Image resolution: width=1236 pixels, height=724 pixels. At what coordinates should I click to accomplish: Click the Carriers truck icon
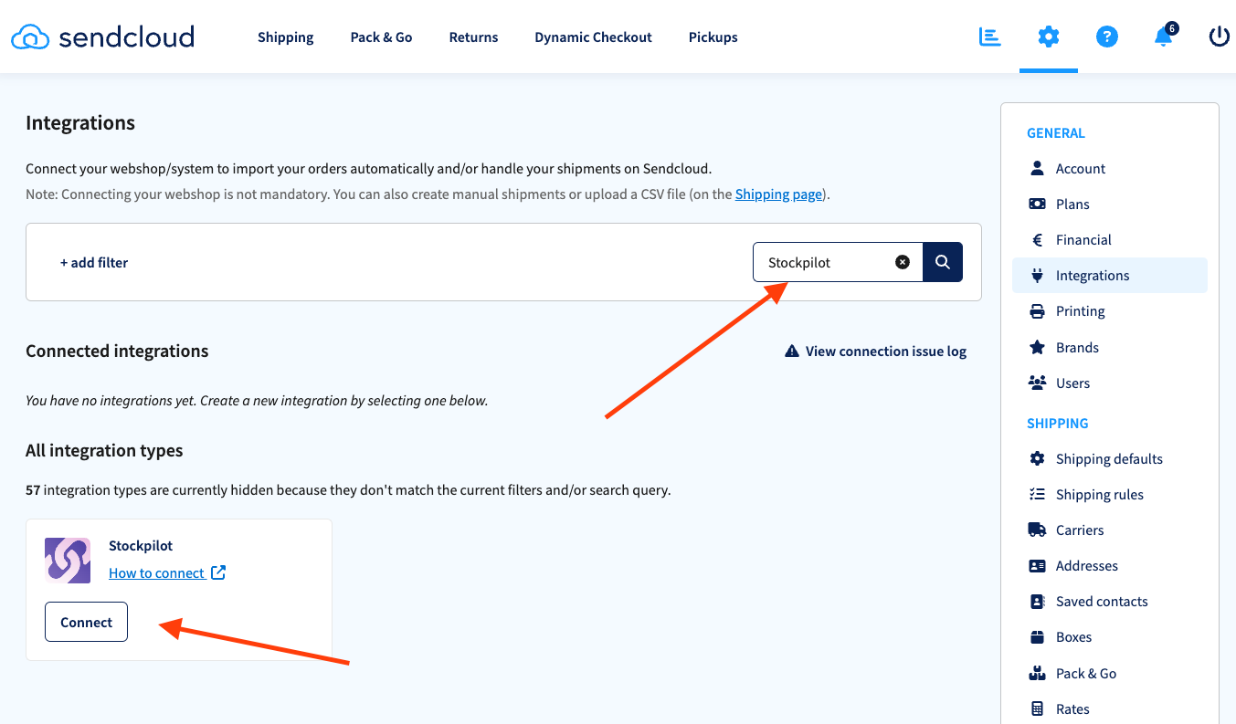tap(1037, 530)
